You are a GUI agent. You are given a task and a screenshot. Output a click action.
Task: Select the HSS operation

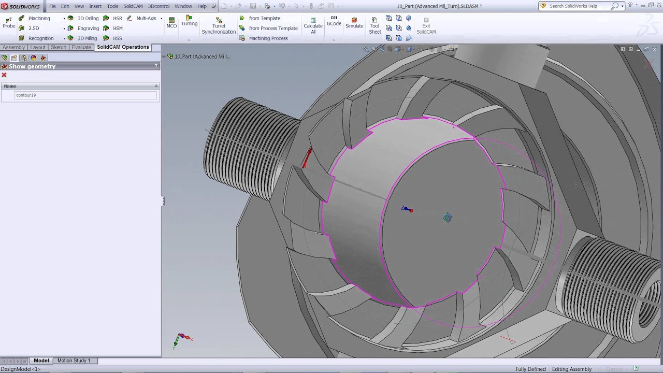113,38
